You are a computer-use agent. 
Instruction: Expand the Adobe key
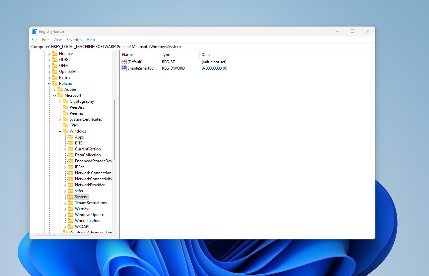point(55,89)
